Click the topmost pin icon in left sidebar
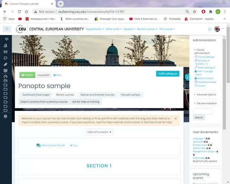 coord(7,39)
